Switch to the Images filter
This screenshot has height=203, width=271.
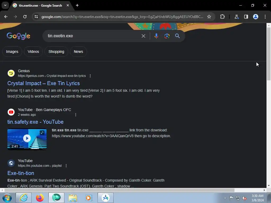[12, 52]
